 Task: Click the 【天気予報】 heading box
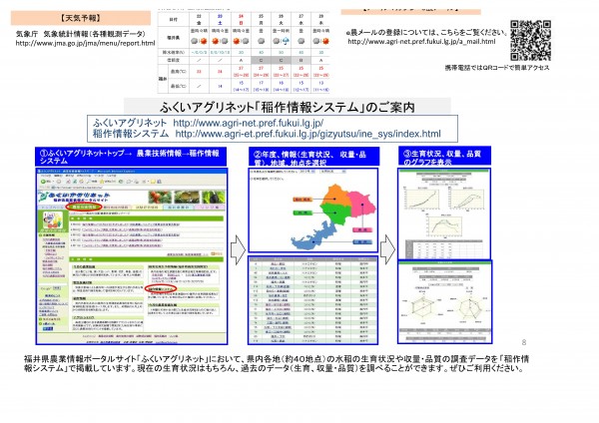point(81,18)
